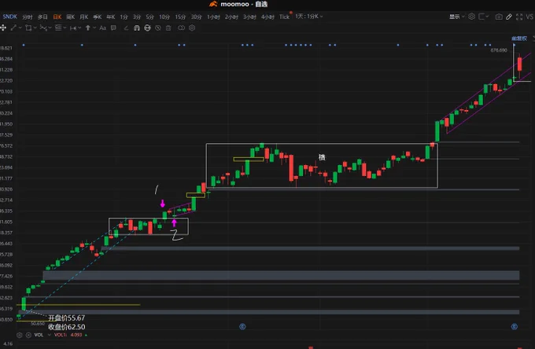Activate the pencil drawing toolbar icon
Image resolution: width=535 pixels, height=349 pixels.
(x=509, y=17)
